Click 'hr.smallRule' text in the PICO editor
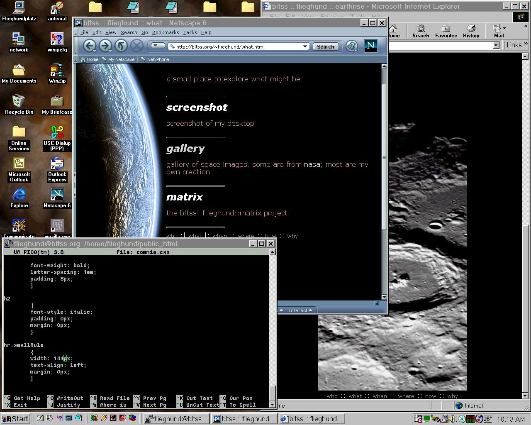This screenshot has height=425, width=531. [24, 345]
